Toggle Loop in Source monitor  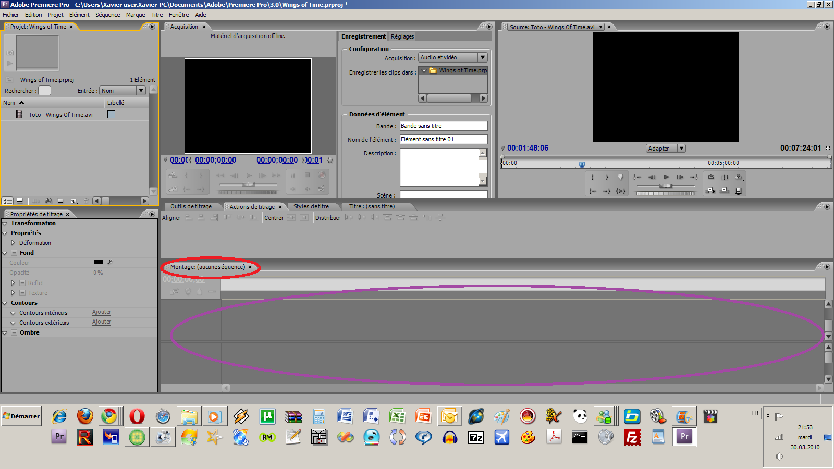click(x=710, y=177)
